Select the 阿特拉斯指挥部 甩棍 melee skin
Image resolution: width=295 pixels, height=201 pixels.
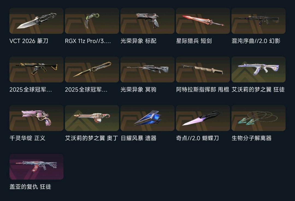point(203,69)
